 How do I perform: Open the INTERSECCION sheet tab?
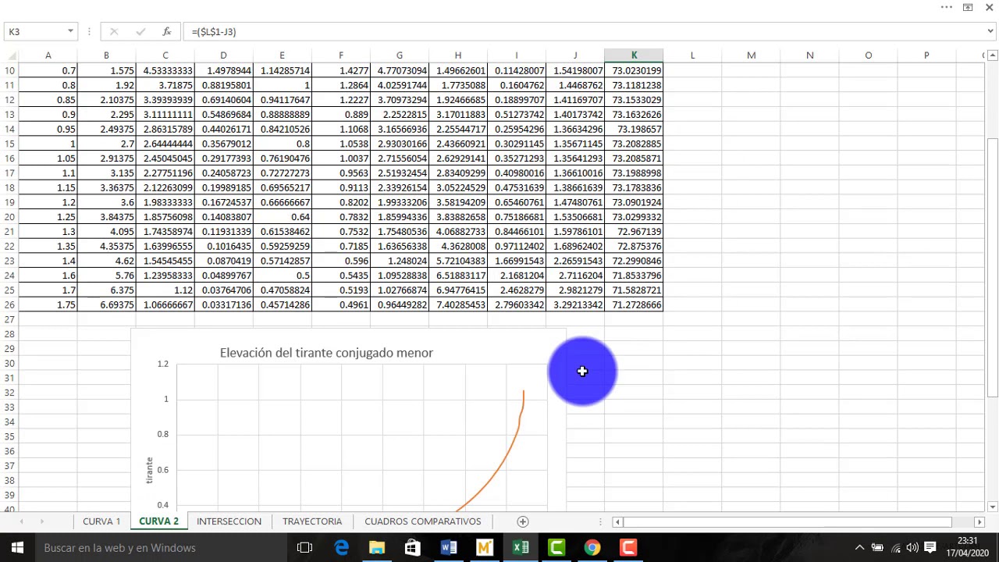point(229,521)
